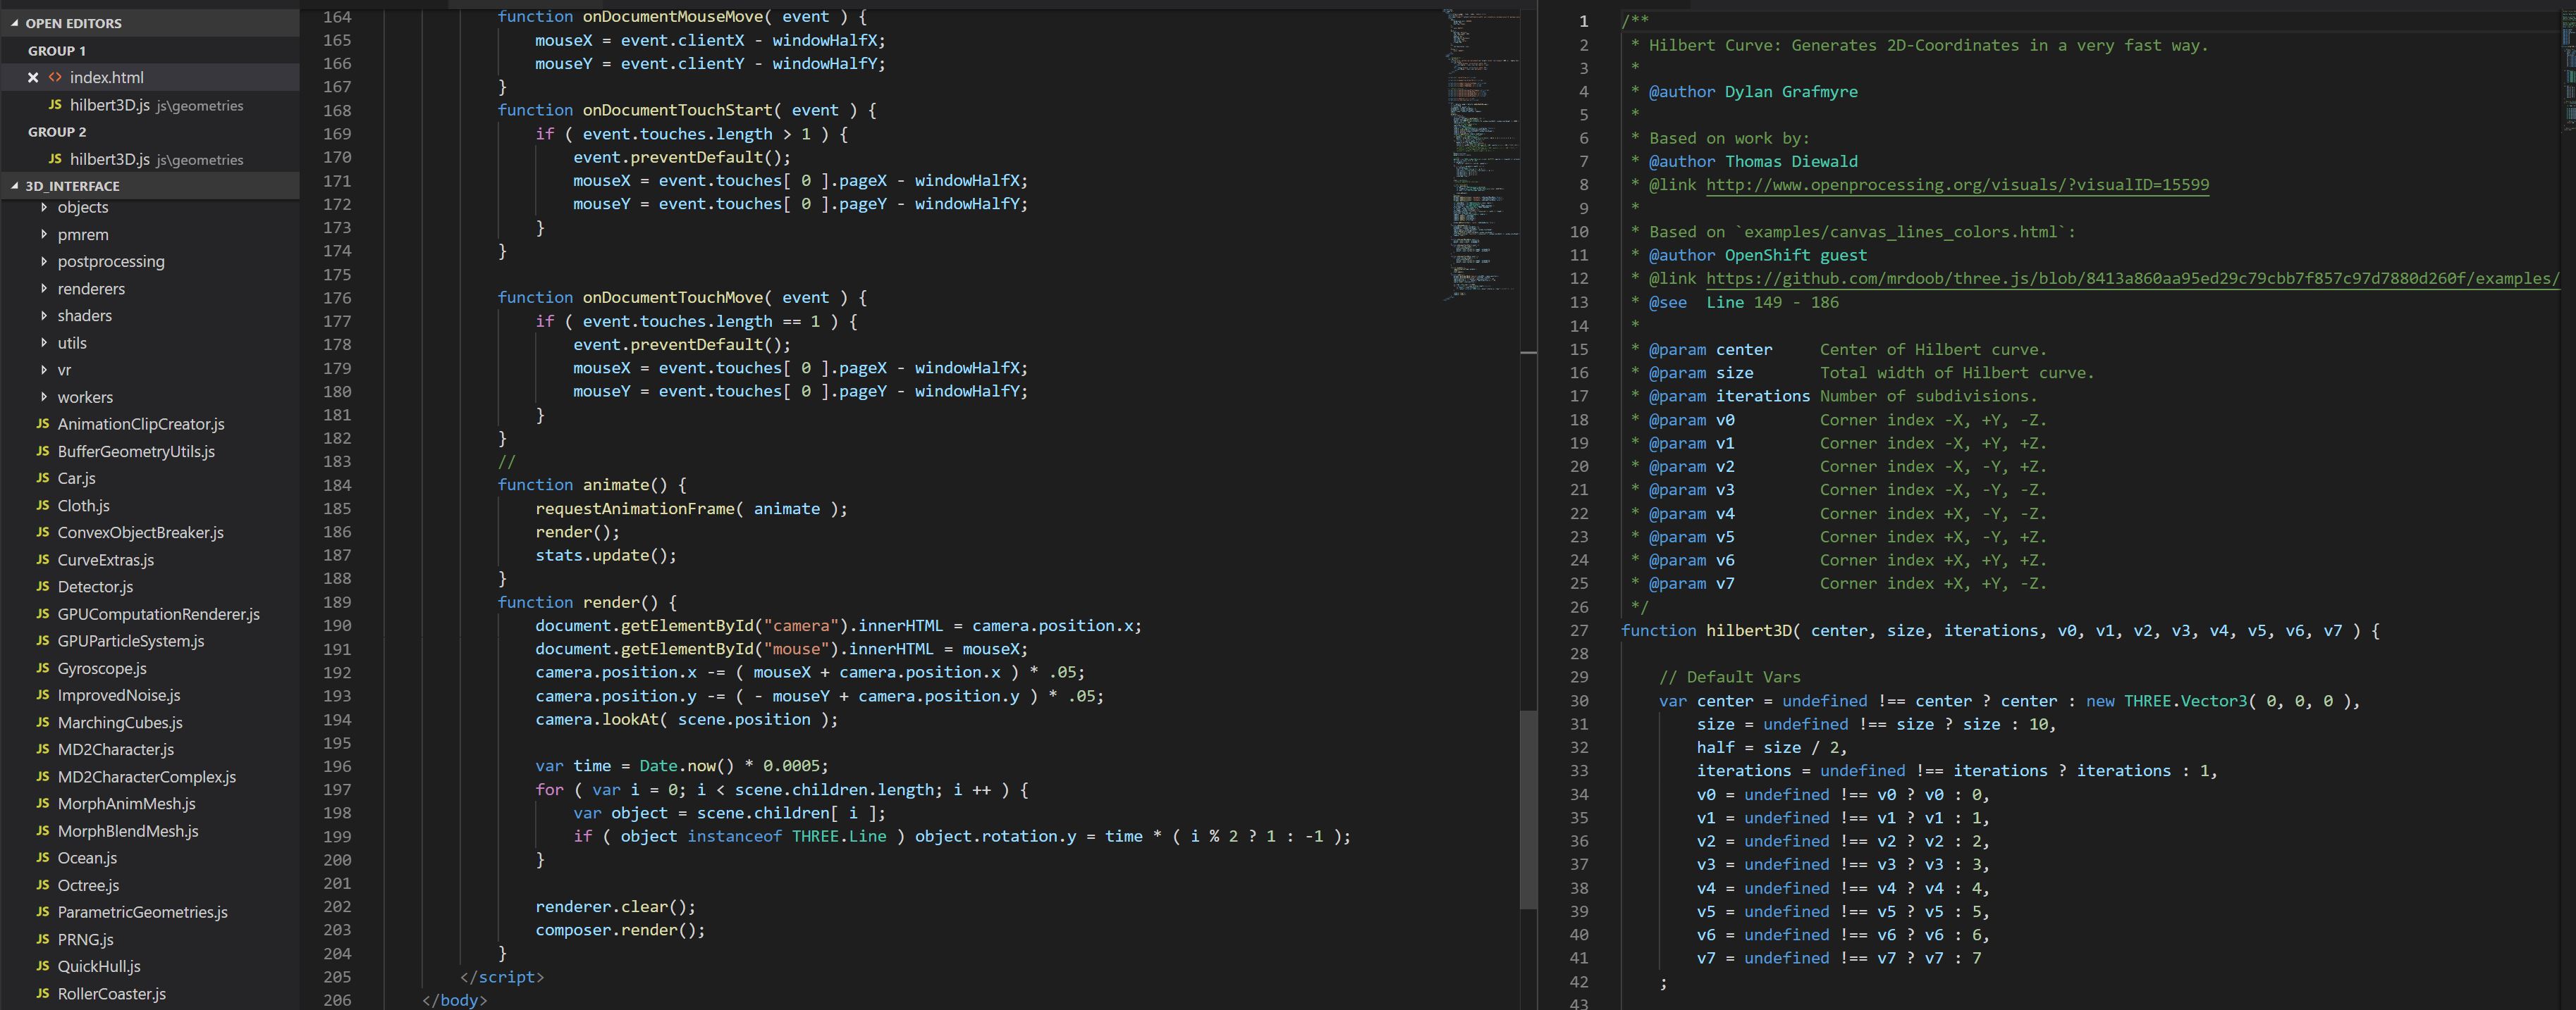The height and width of the screenshot is (1010, 2576).
Task: Click the JS icon beside MorphAnimMesh.js
Action: 43,803
